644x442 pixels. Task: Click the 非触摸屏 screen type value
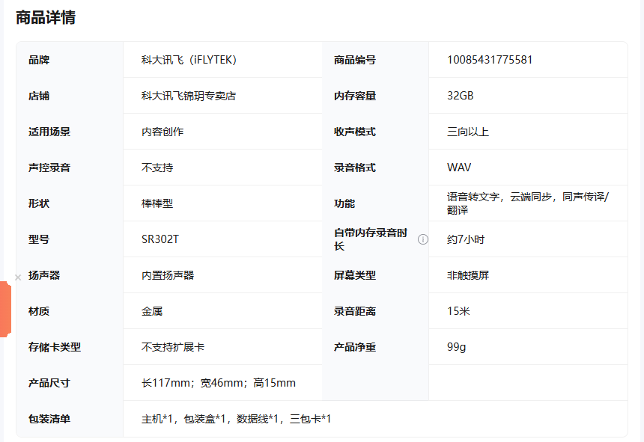point(468,275)
